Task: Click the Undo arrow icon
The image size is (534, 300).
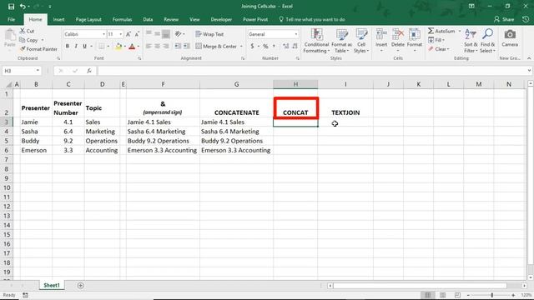Action: (23, 7)
